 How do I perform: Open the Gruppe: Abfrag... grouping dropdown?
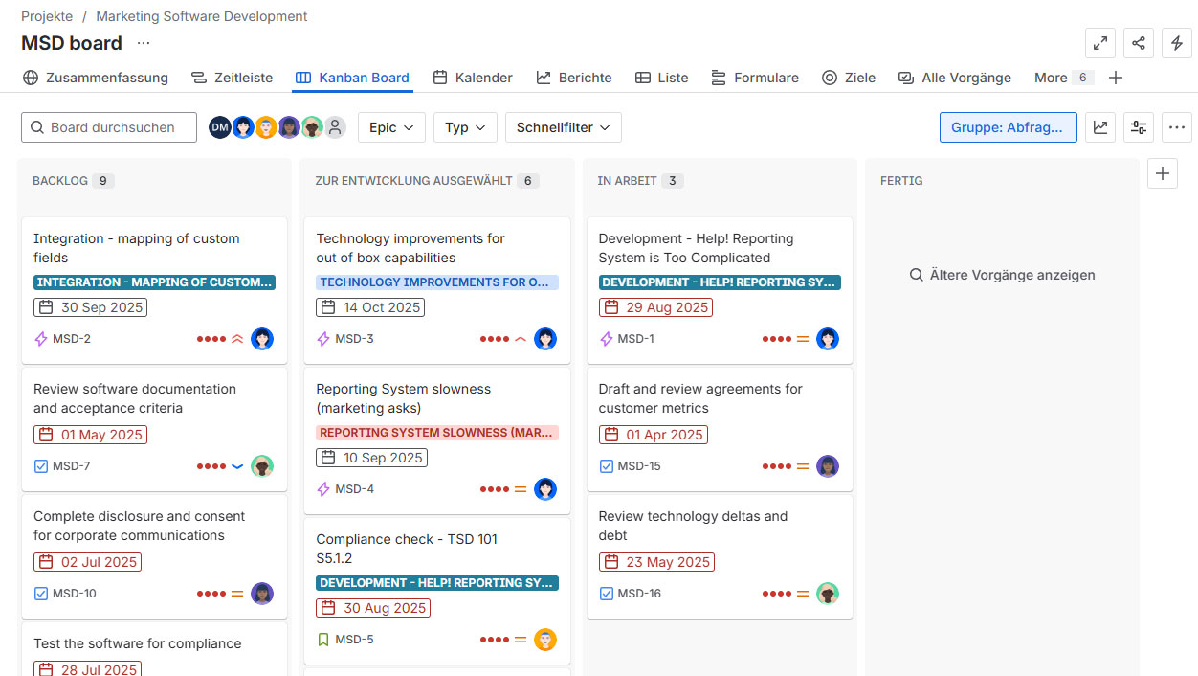pos(1009,127)
